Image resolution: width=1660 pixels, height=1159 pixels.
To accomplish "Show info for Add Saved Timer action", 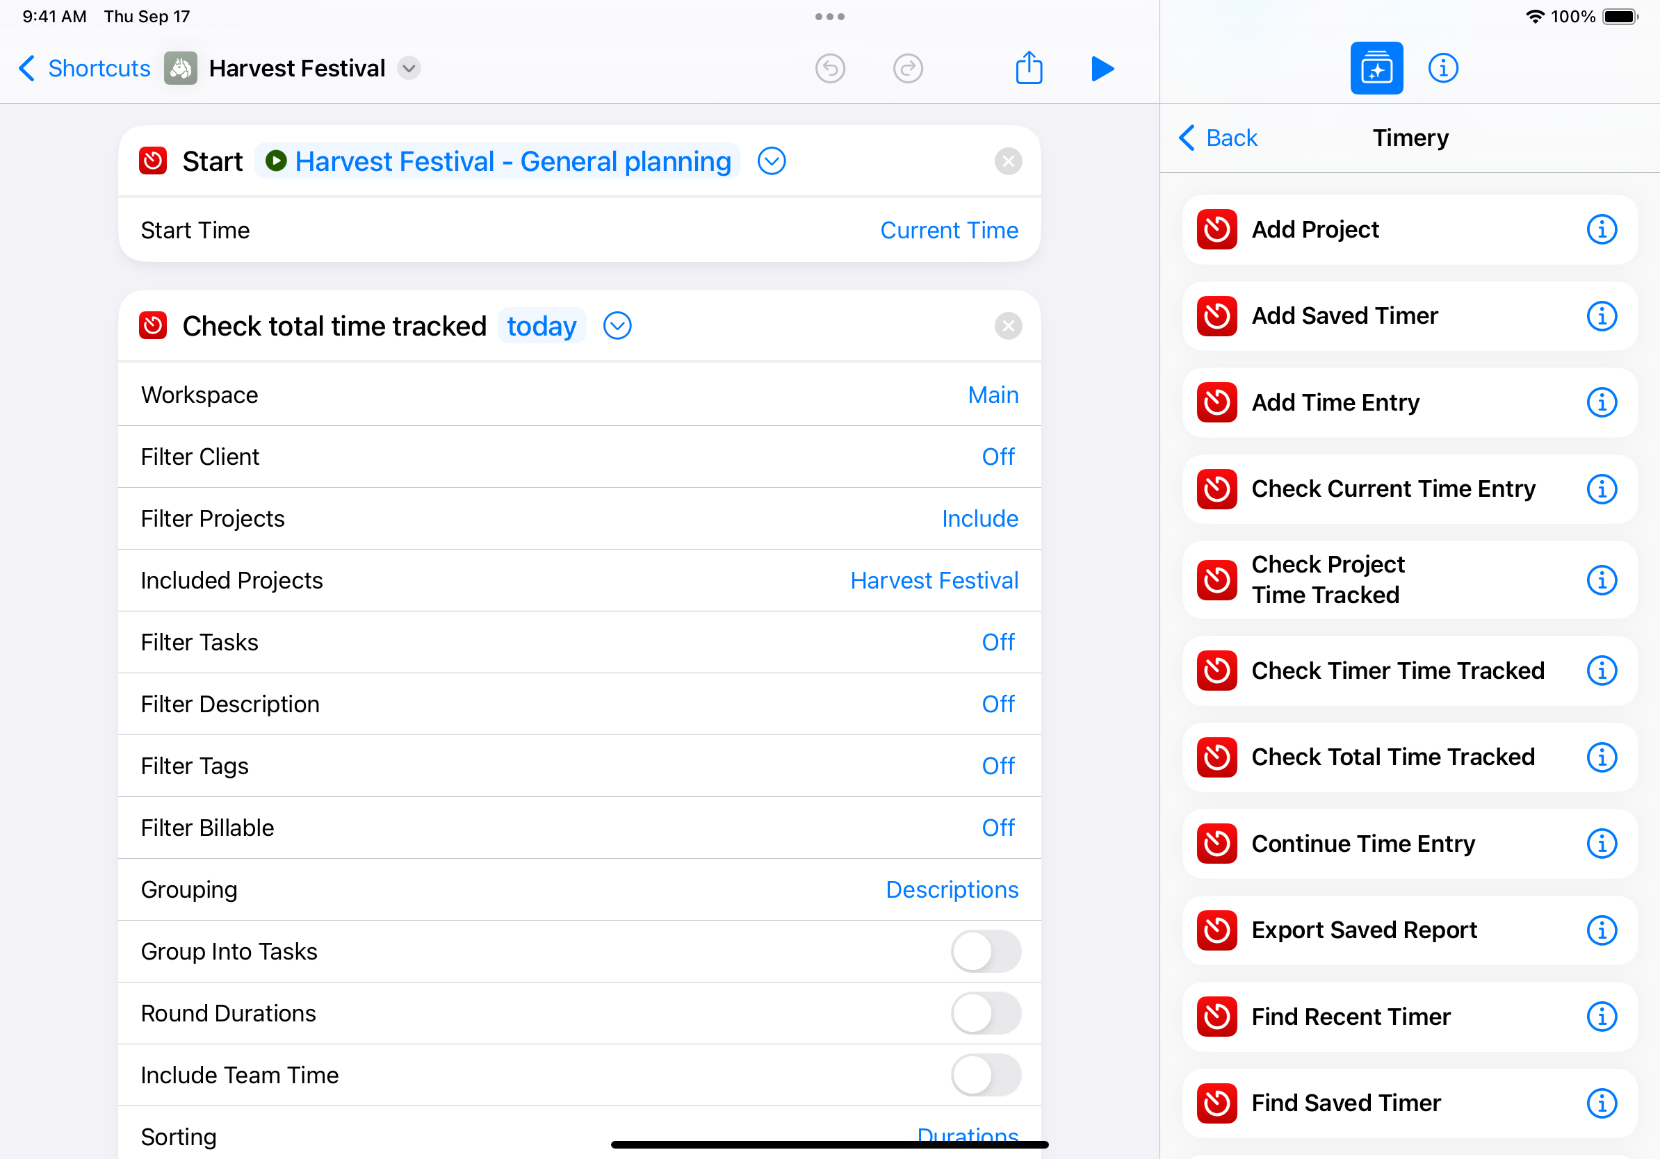I will click(1602, 315).
